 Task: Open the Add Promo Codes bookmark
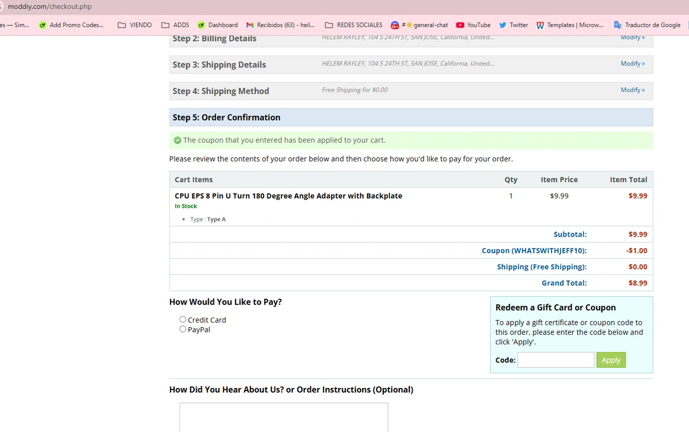click(x=71, y=25)
